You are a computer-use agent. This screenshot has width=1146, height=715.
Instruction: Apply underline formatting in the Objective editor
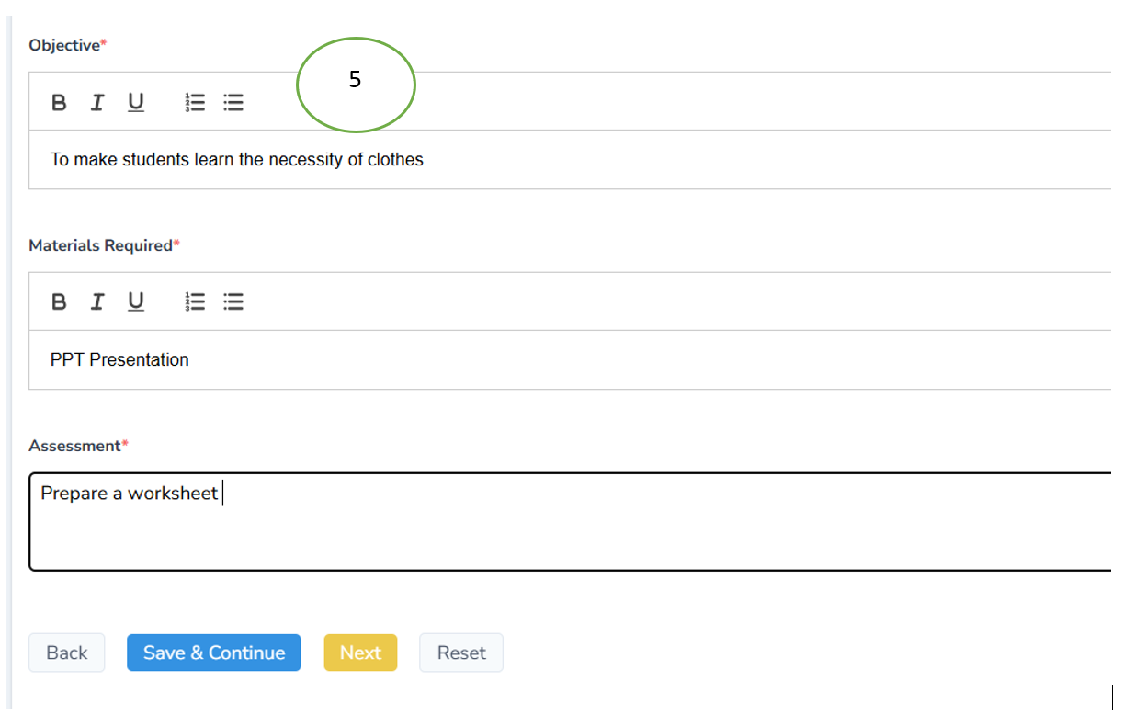tap(136, 102)
